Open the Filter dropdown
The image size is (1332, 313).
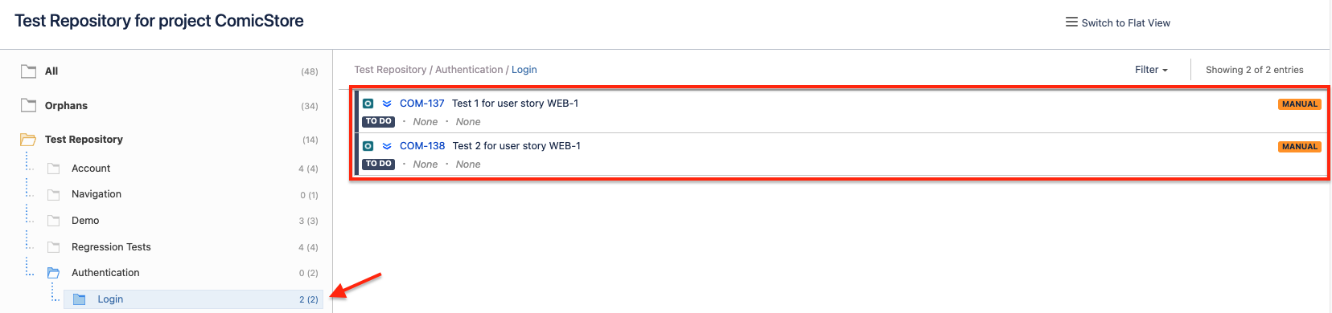coord(1151,70)
